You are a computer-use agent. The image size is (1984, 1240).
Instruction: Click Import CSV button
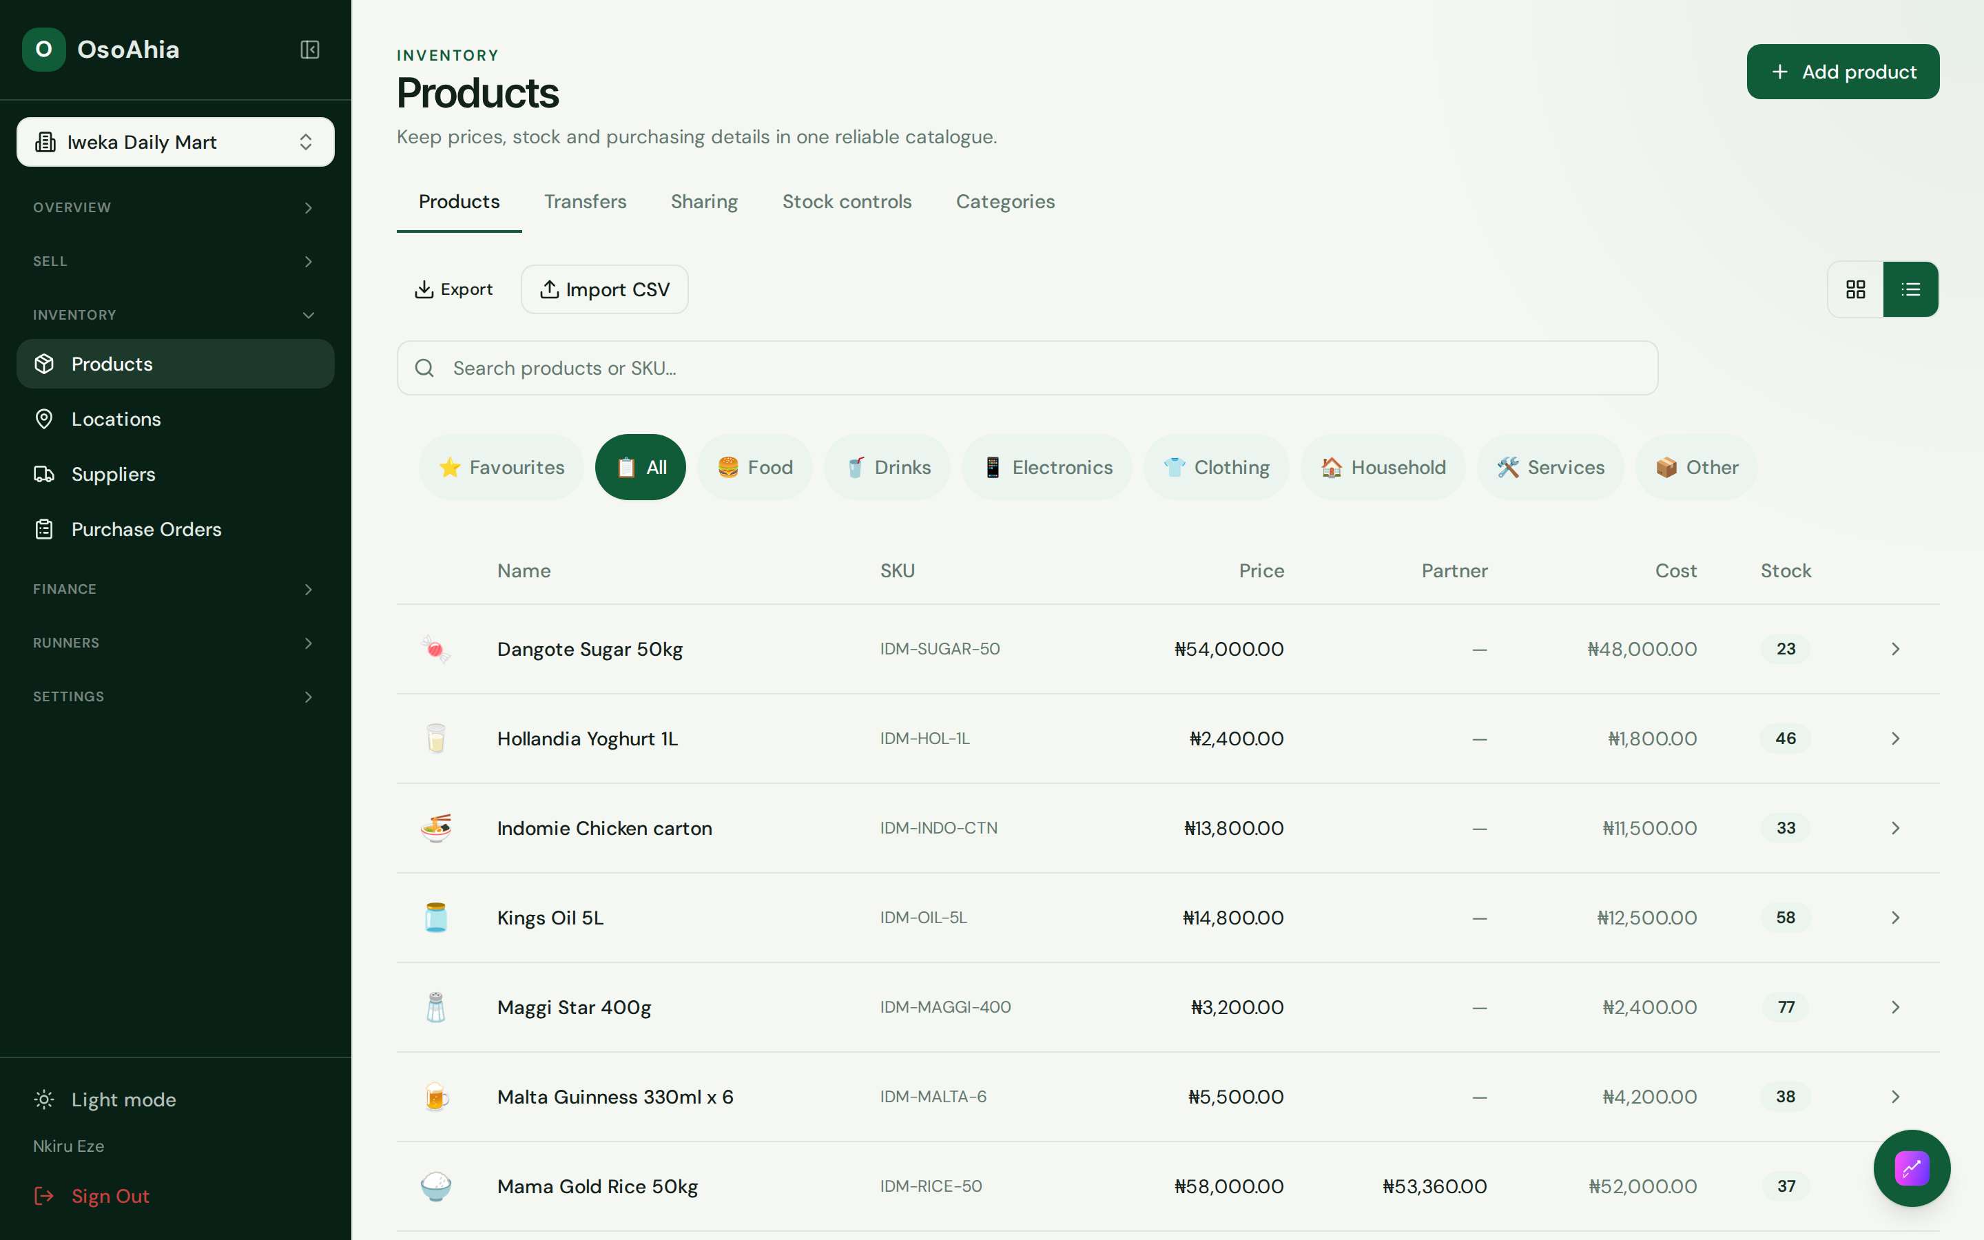(x=605, y=289)
